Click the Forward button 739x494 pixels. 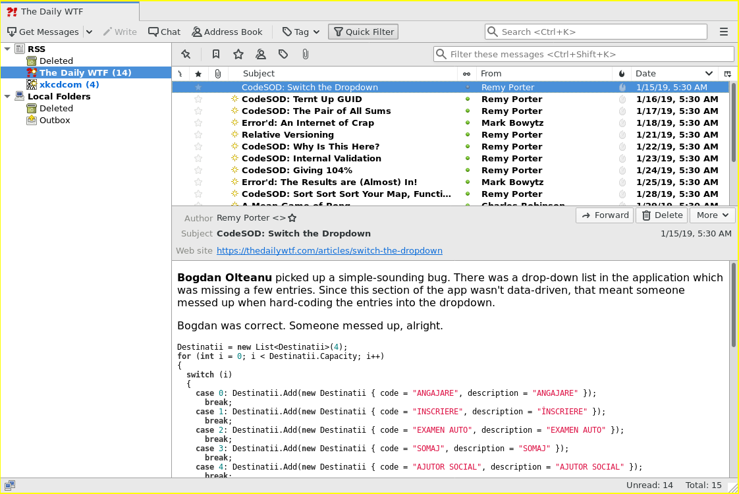605,215
